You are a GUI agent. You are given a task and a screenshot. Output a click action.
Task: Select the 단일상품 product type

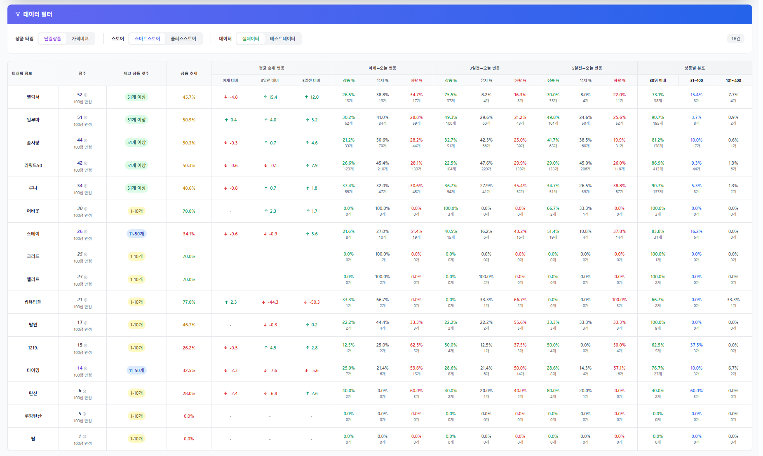53,39
